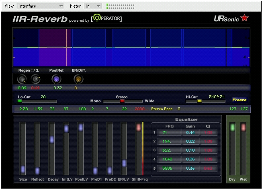The height and width of the screenshot is (189, 262).
Task: Click the Wet red fader handle
Action: point(243,127)
